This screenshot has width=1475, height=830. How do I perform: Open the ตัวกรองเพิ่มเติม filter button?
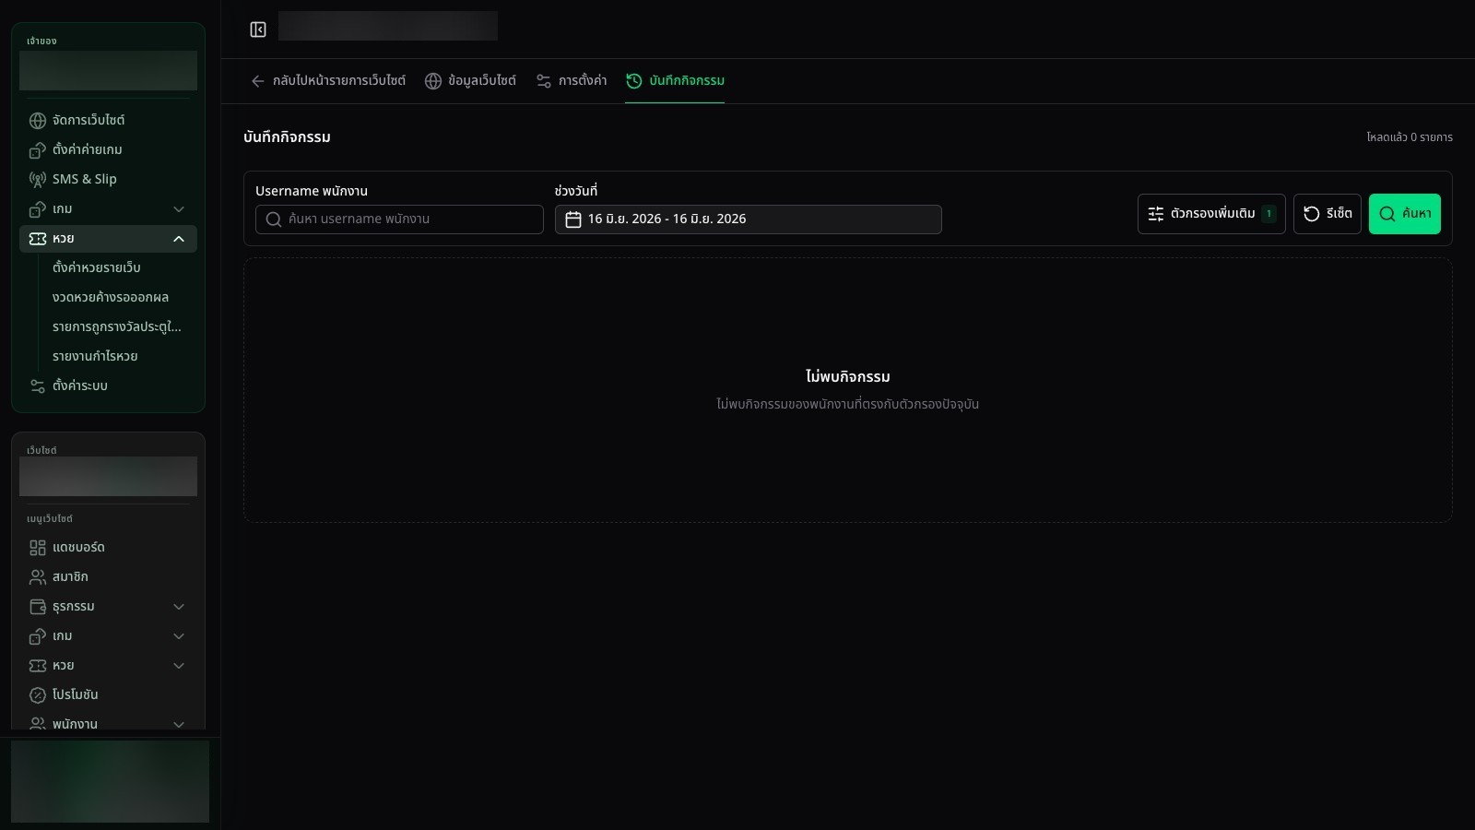coord(1211,214)
